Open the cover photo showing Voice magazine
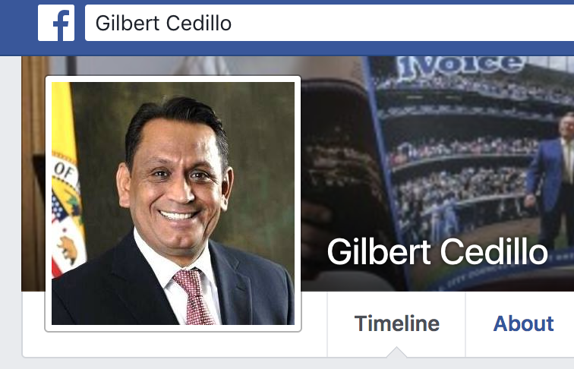The image size is (574, 369). (437, 172)
